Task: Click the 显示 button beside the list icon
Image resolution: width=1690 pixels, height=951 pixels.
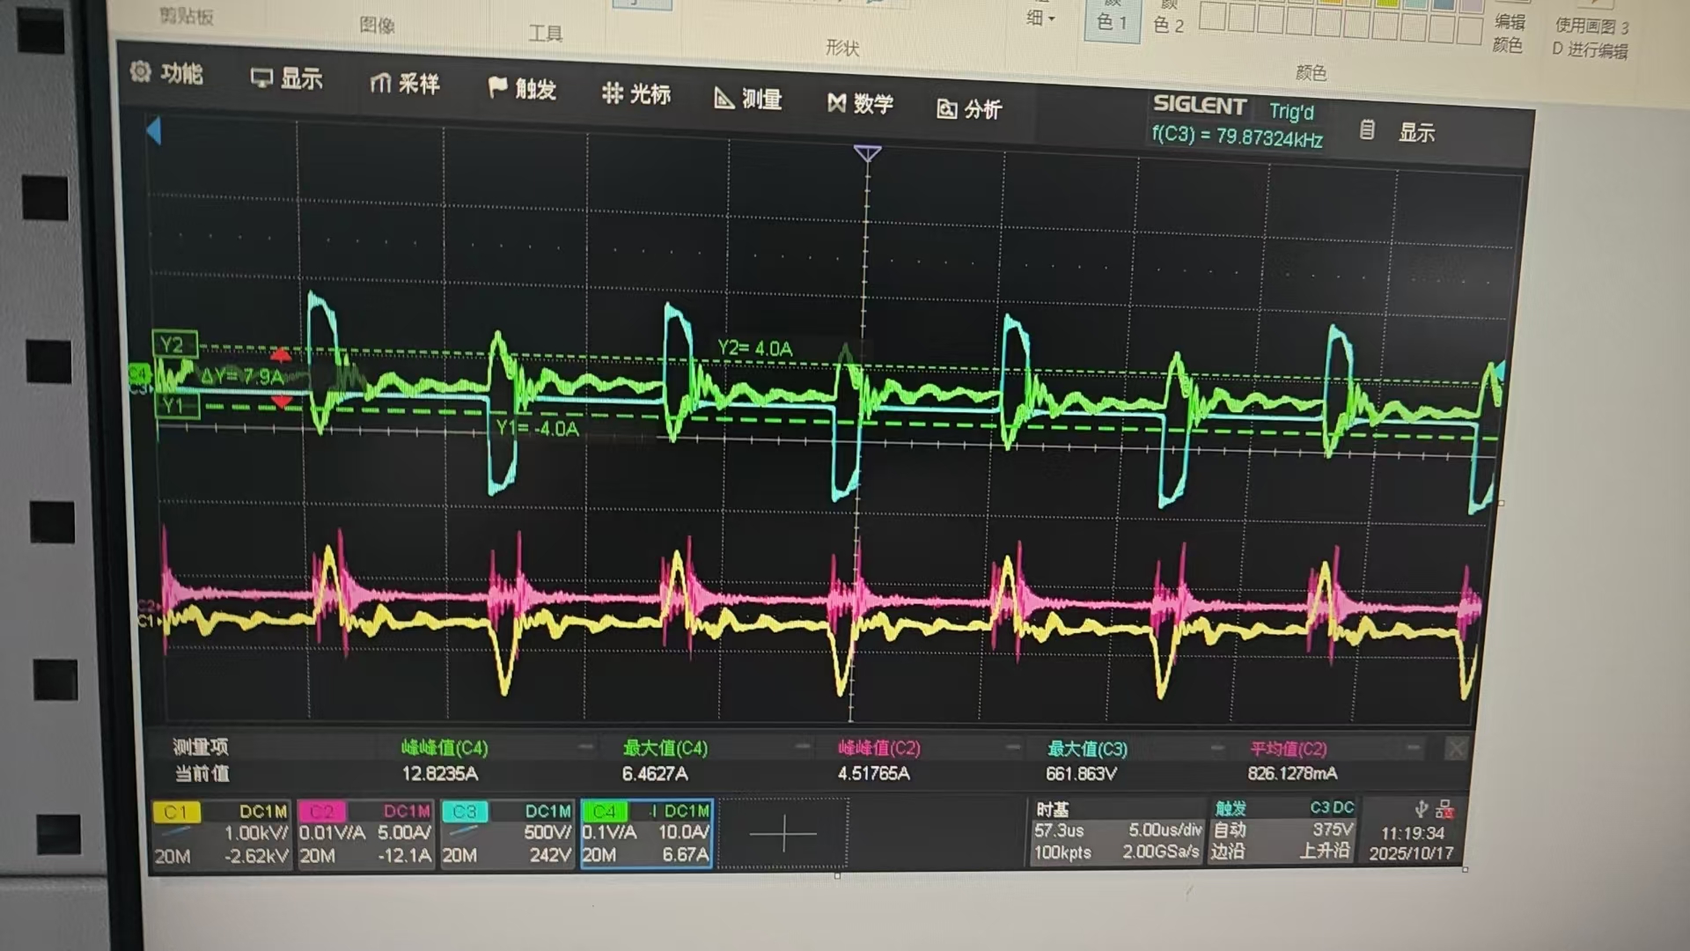Action: pyautogui.click(x=1417, y=133)
